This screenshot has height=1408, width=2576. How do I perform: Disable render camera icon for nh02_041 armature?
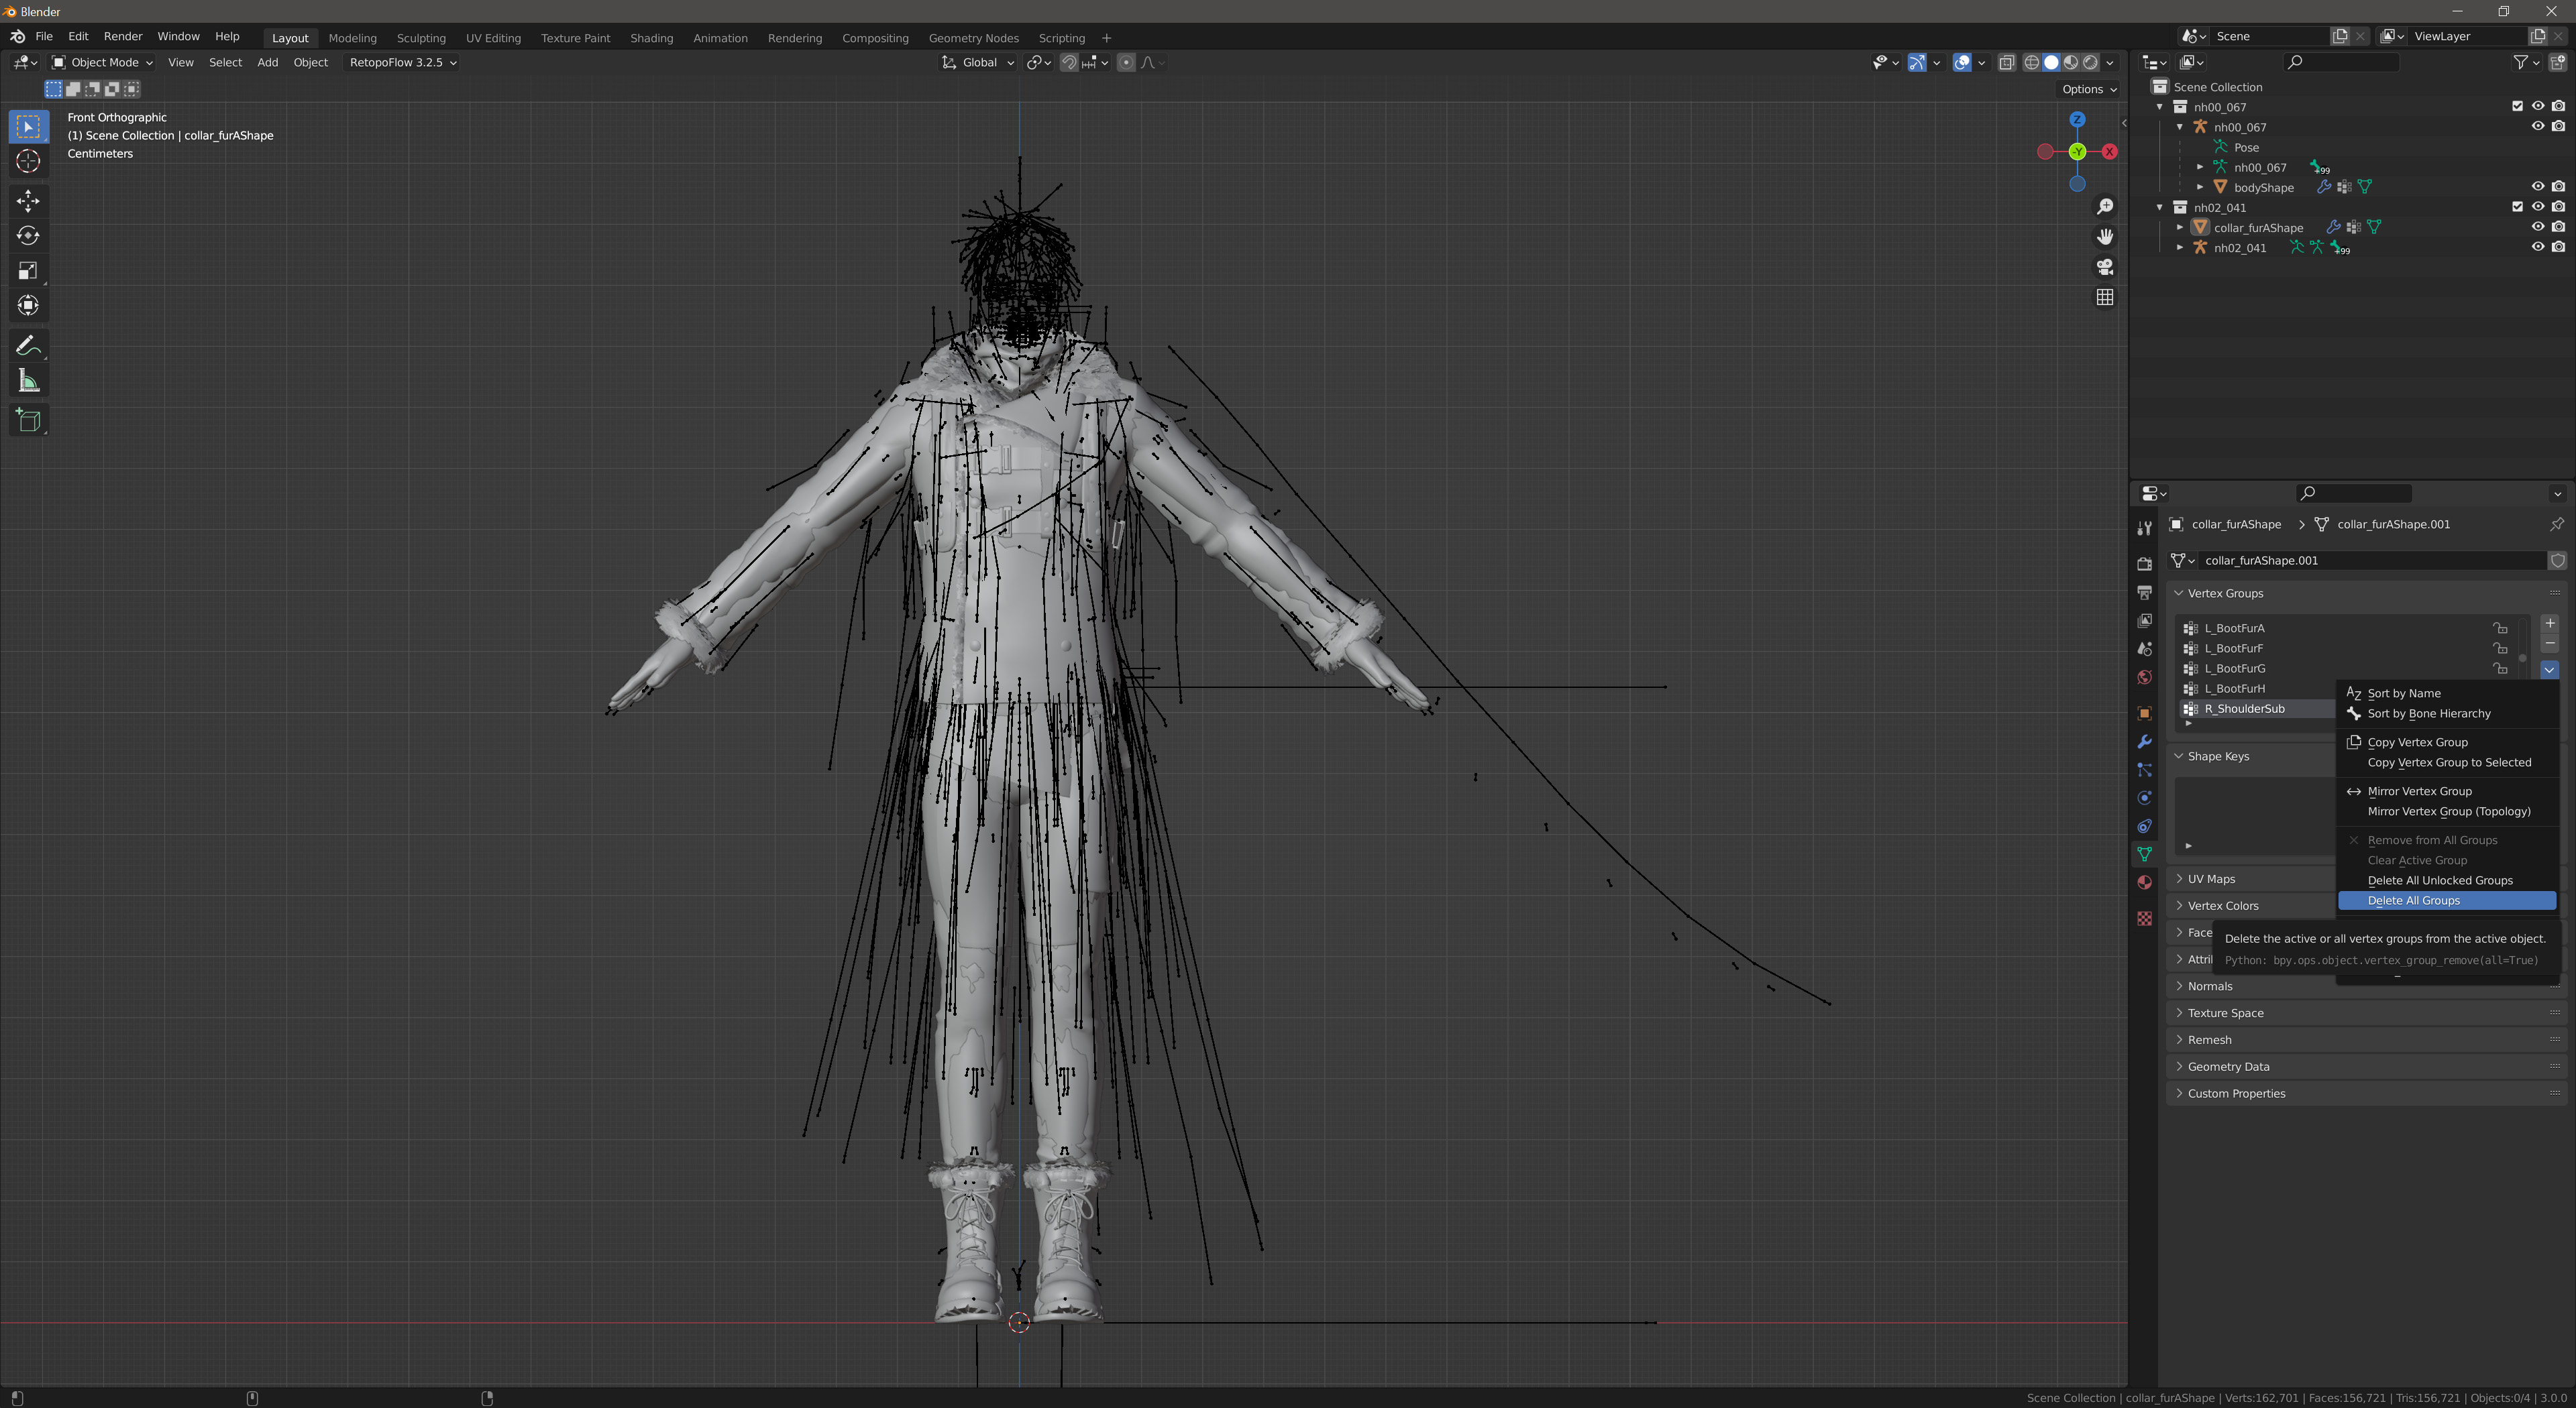[x=2558, y=247]
